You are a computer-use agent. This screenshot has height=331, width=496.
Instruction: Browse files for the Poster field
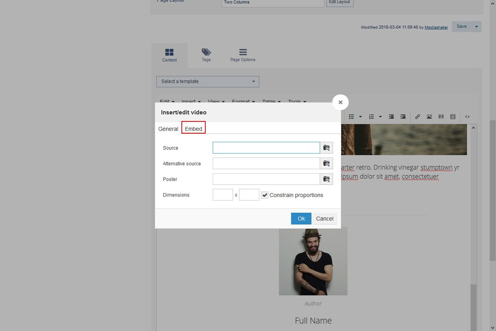coord(326,179)
